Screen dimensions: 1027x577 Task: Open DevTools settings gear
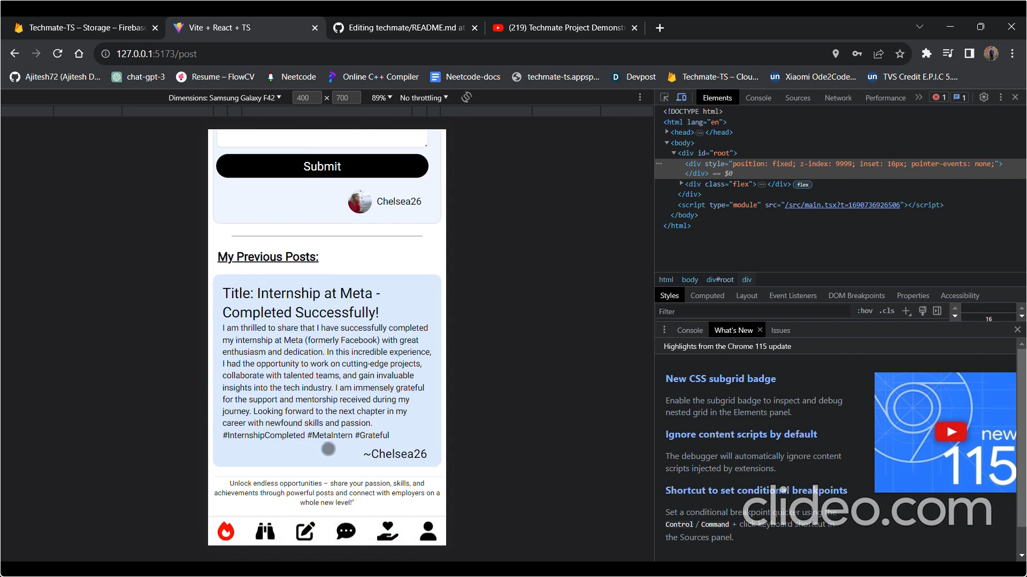(x=984, y=97)
